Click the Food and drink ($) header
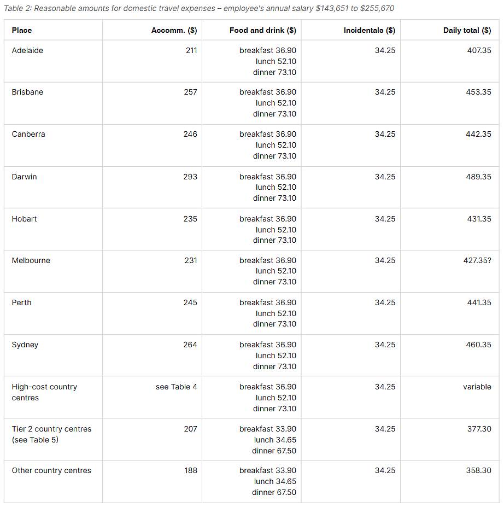This screenshot has height=507, width=504. point(263,30)
